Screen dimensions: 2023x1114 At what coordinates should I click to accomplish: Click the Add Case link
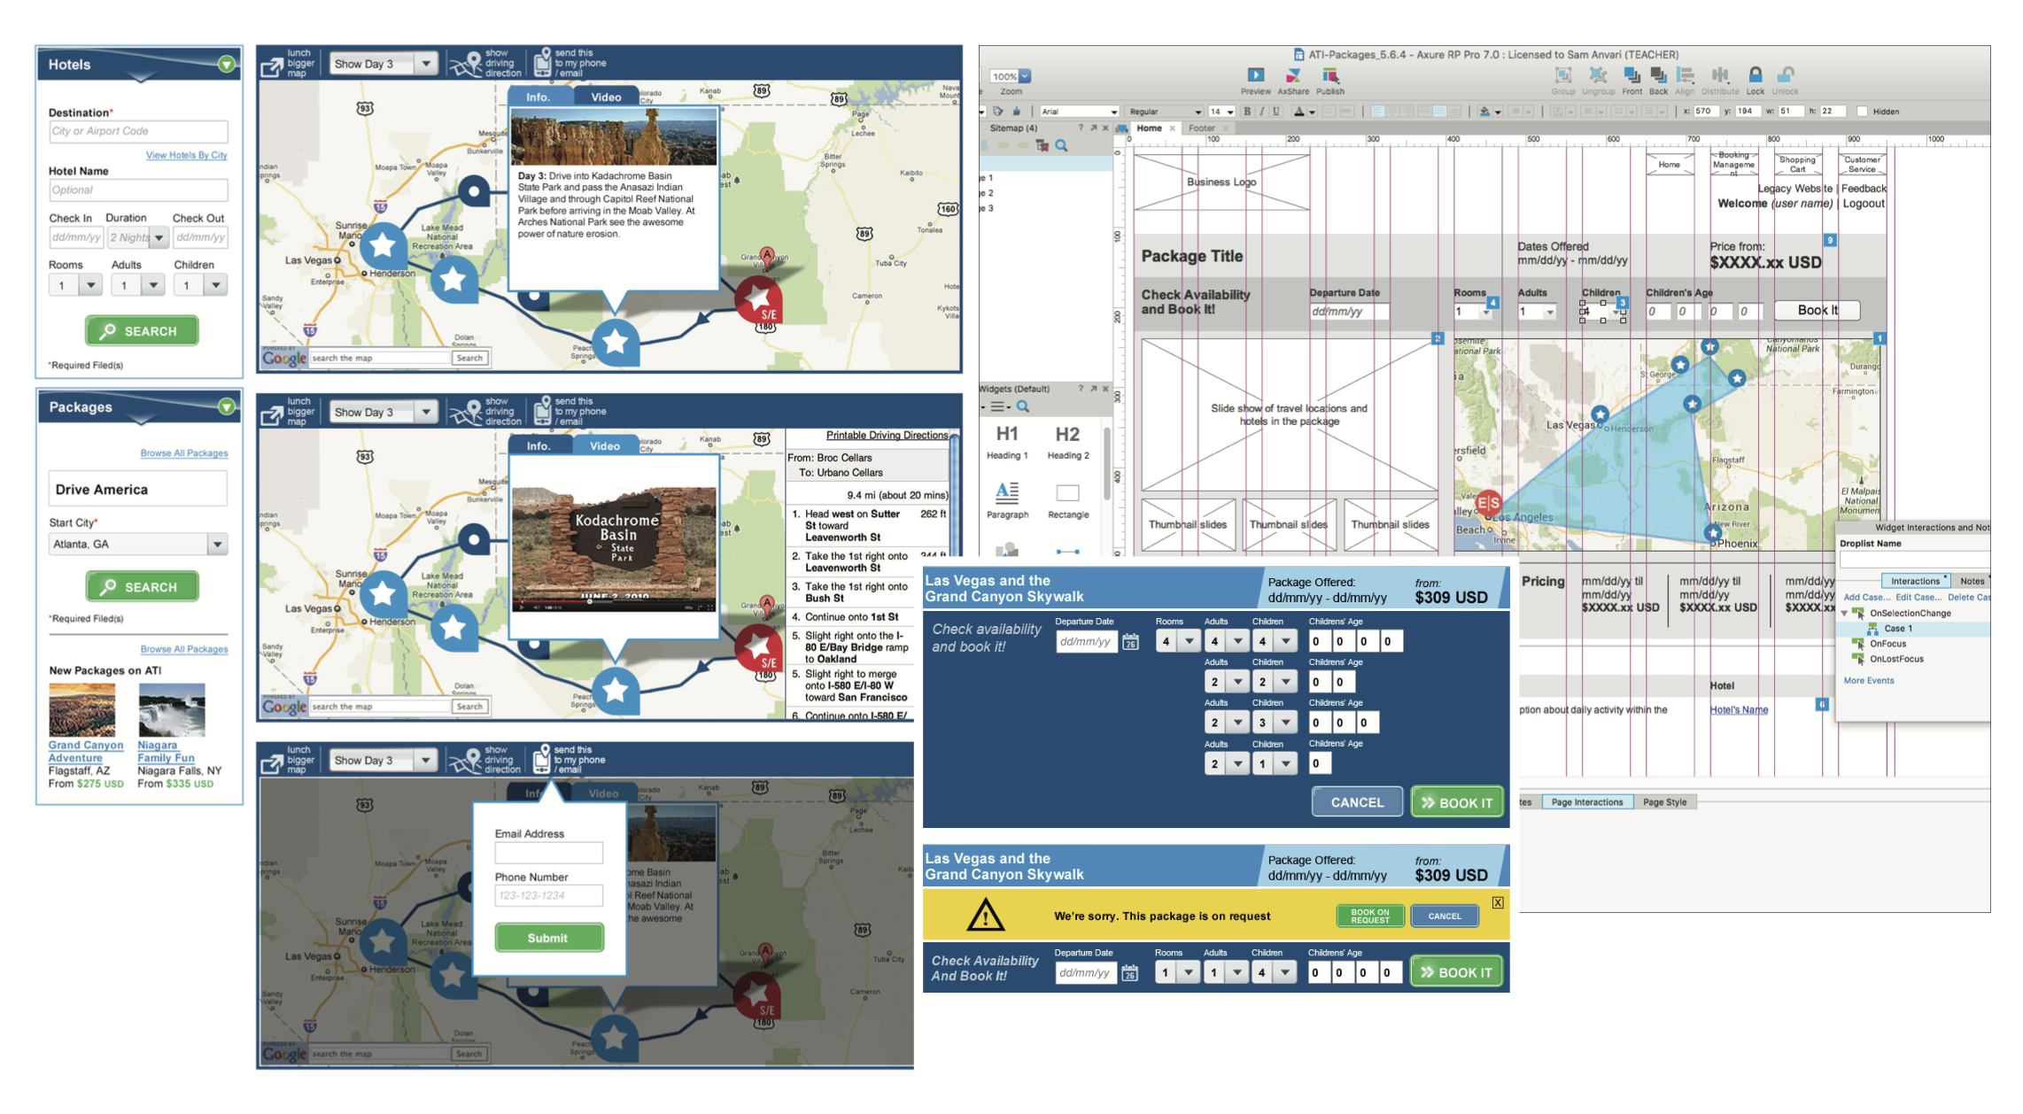(x=1866, y=597)
